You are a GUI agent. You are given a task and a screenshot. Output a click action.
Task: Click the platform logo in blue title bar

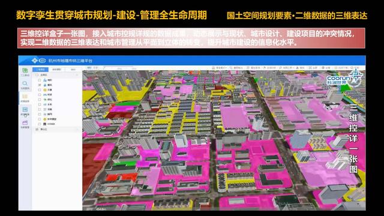38,60
